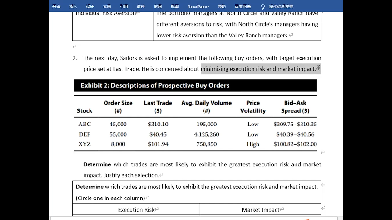Screen dimensions: 392x220
Task: Switch to the 插入 ribbon tab
Action: click(x=73, y=7)
